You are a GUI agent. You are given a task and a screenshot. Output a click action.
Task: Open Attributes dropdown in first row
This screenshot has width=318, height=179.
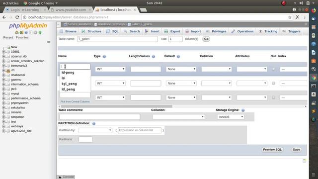pyautogui.click(x=252, y=69)
